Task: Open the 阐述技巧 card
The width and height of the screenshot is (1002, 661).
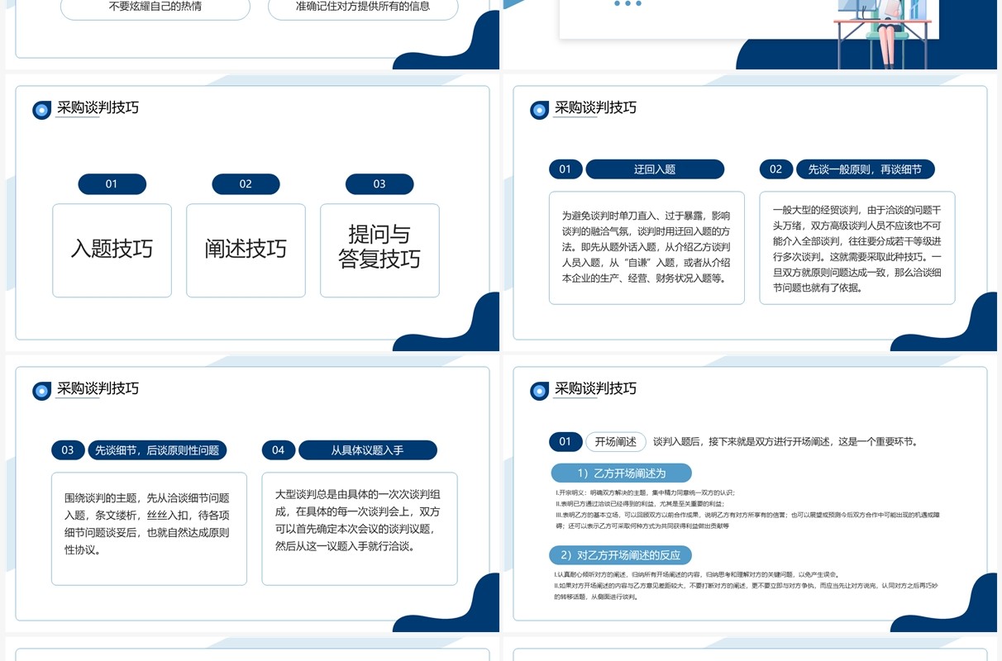Action: 246,250
